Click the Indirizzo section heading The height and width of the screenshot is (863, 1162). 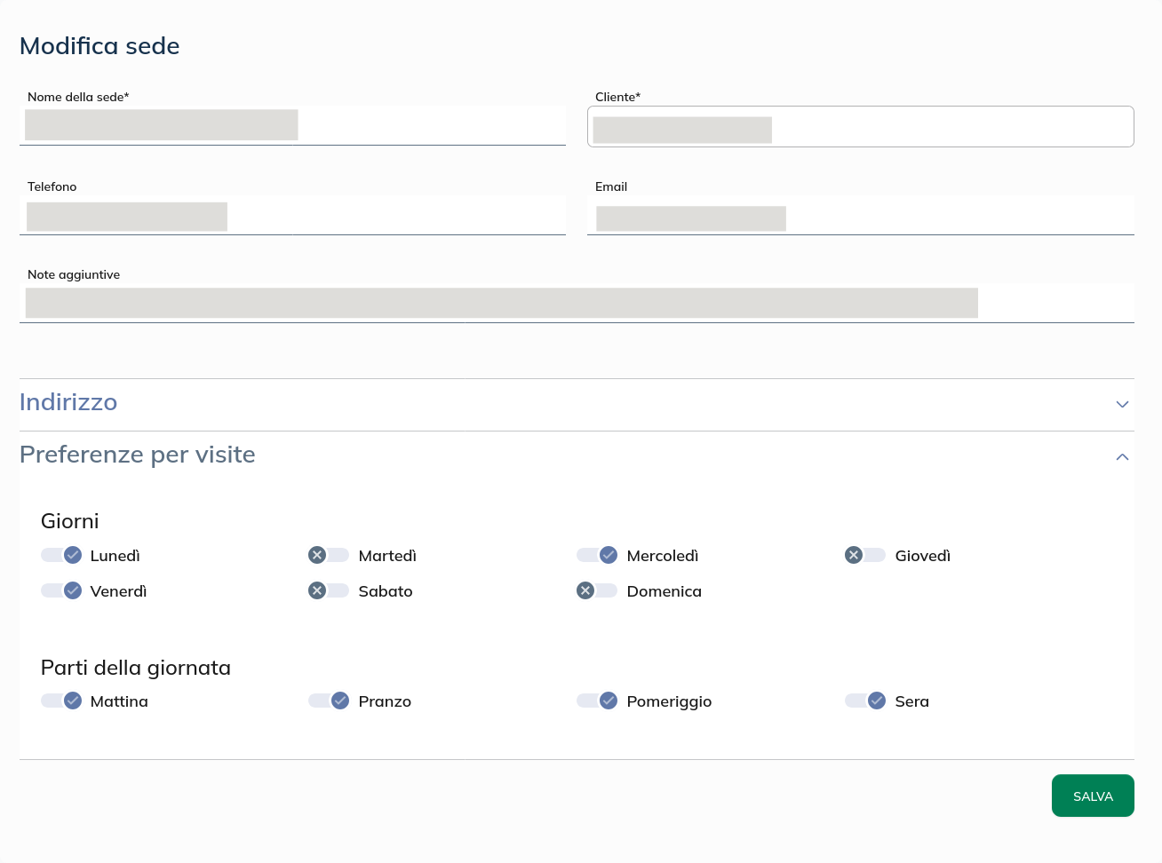[68, 403]
